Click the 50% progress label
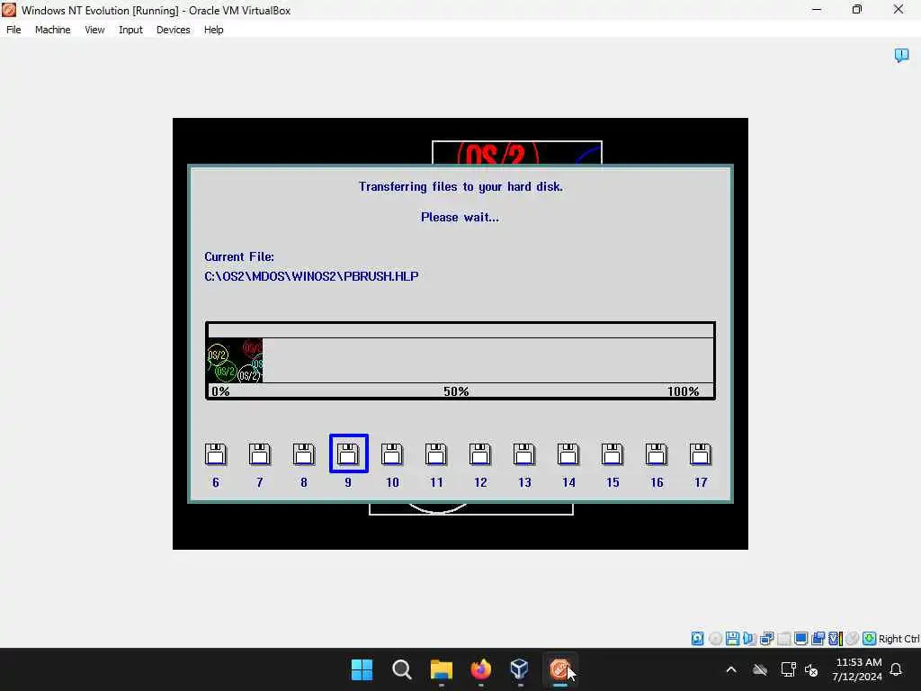This screenshot has width=921, height=691. [456, 391]
